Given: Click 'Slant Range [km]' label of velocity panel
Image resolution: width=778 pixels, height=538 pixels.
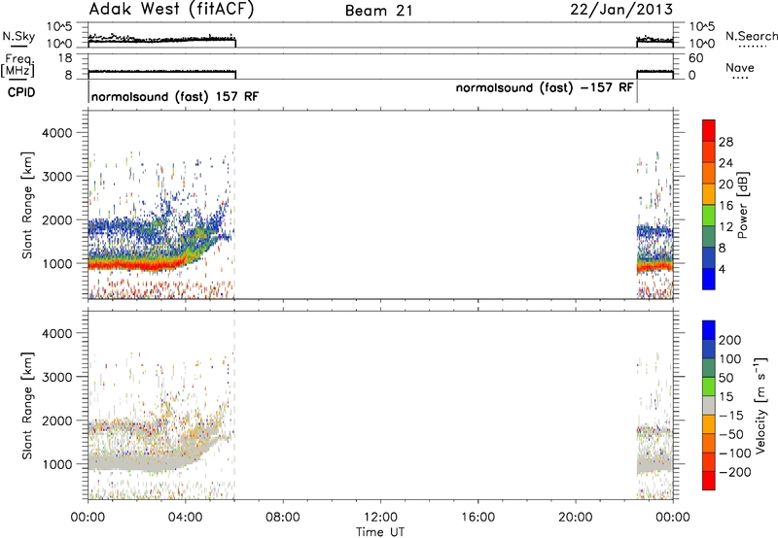Looking at the screenshot, I should (28, 406).
